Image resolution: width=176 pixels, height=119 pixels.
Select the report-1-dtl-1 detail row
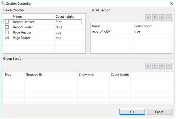coord(131,31)
